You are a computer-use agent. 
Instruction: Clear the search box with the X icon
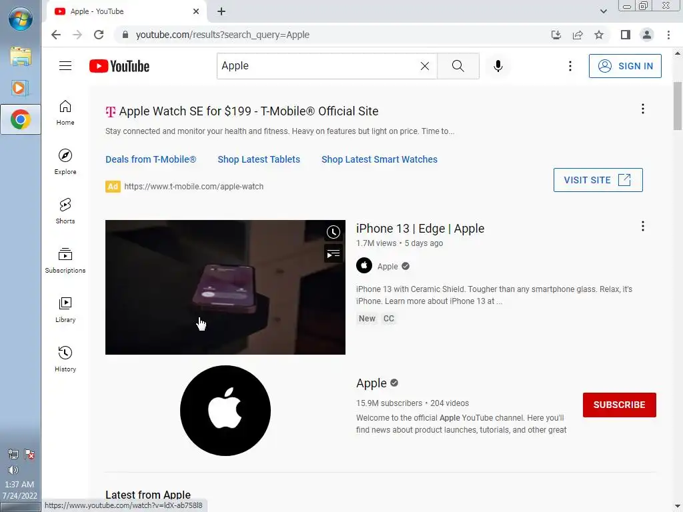[x=425, y=66]
